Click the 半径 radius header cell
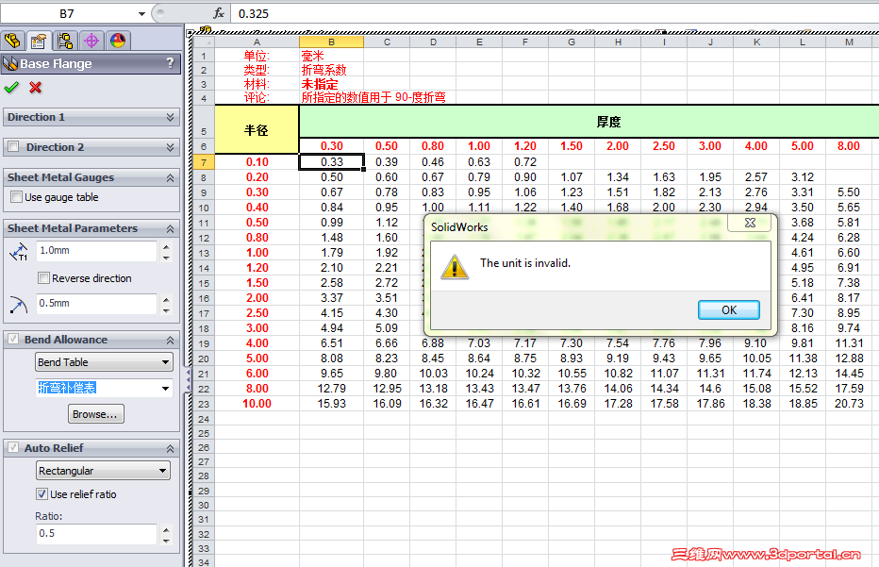This screenshot has width=879, height=567. click(x=257, y=129)
